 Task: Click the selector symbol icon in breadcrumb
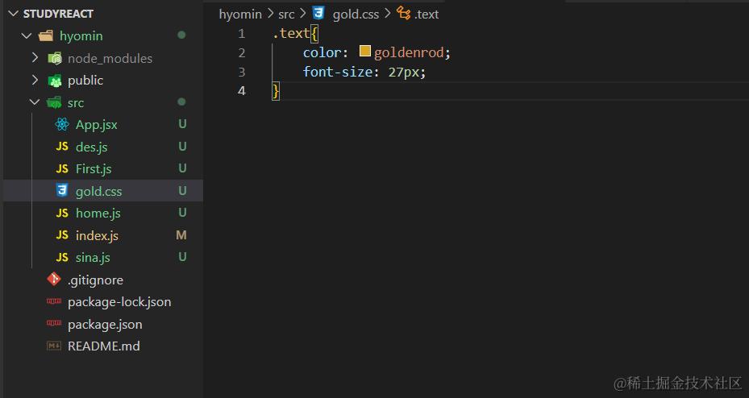coord(404,14)
